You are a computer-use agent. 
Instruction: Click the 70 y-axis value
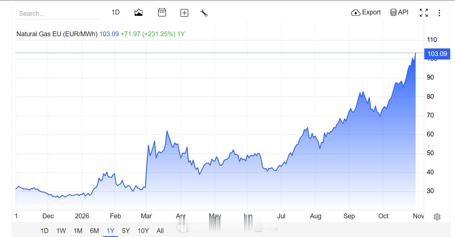pyautogui.click(x=430, y=115)
